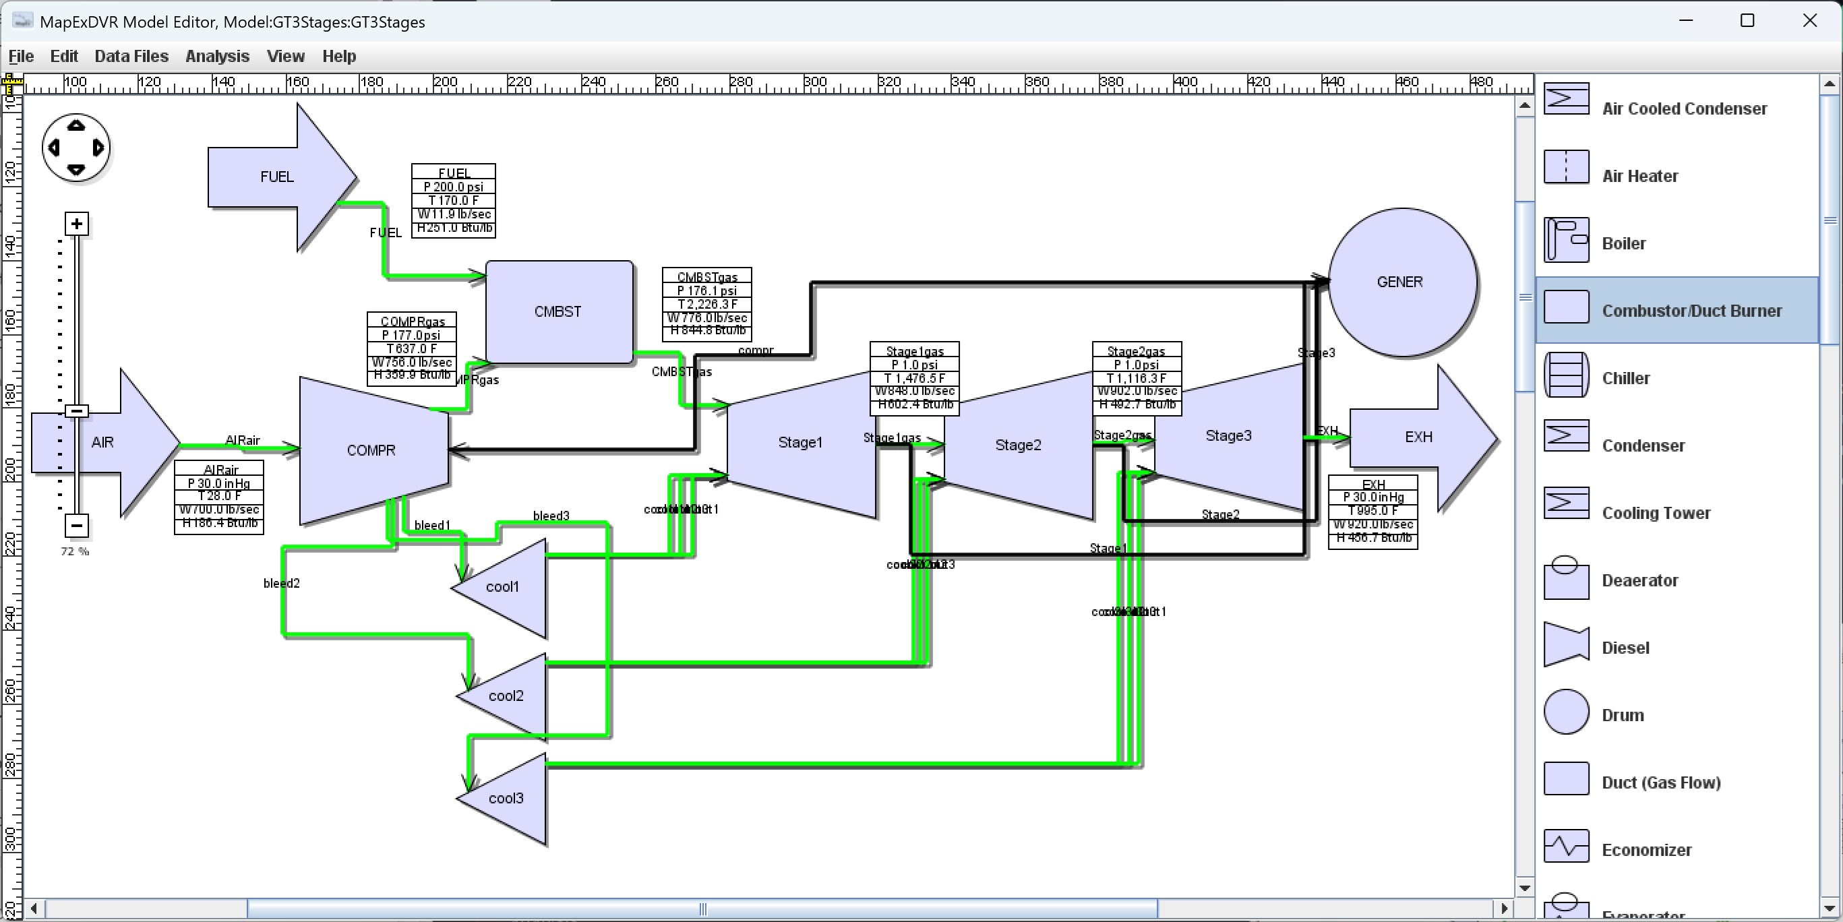1843x922 pixels.
Task: Open the Edit menu
Action: [x=63, y=56]
